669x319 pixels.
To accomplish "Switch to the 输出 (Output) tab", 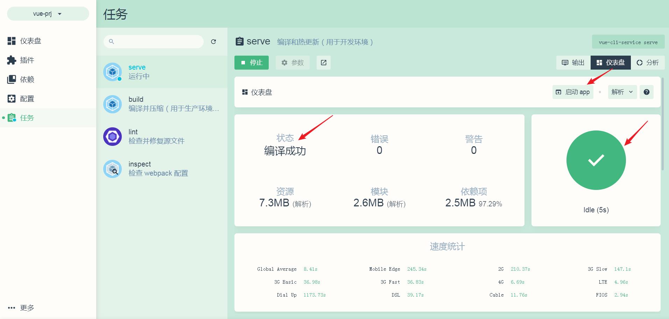I will [x=573, y=63].
